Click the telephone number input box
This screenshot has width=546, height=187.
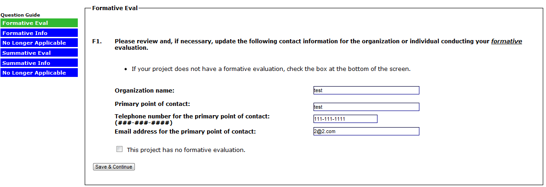[345, 119]
